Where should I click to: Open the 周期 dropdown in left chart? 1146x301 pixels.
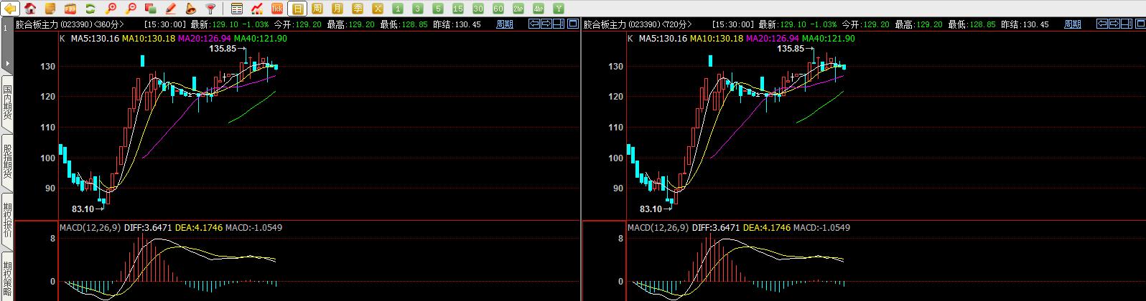click(x=505, y=24)
